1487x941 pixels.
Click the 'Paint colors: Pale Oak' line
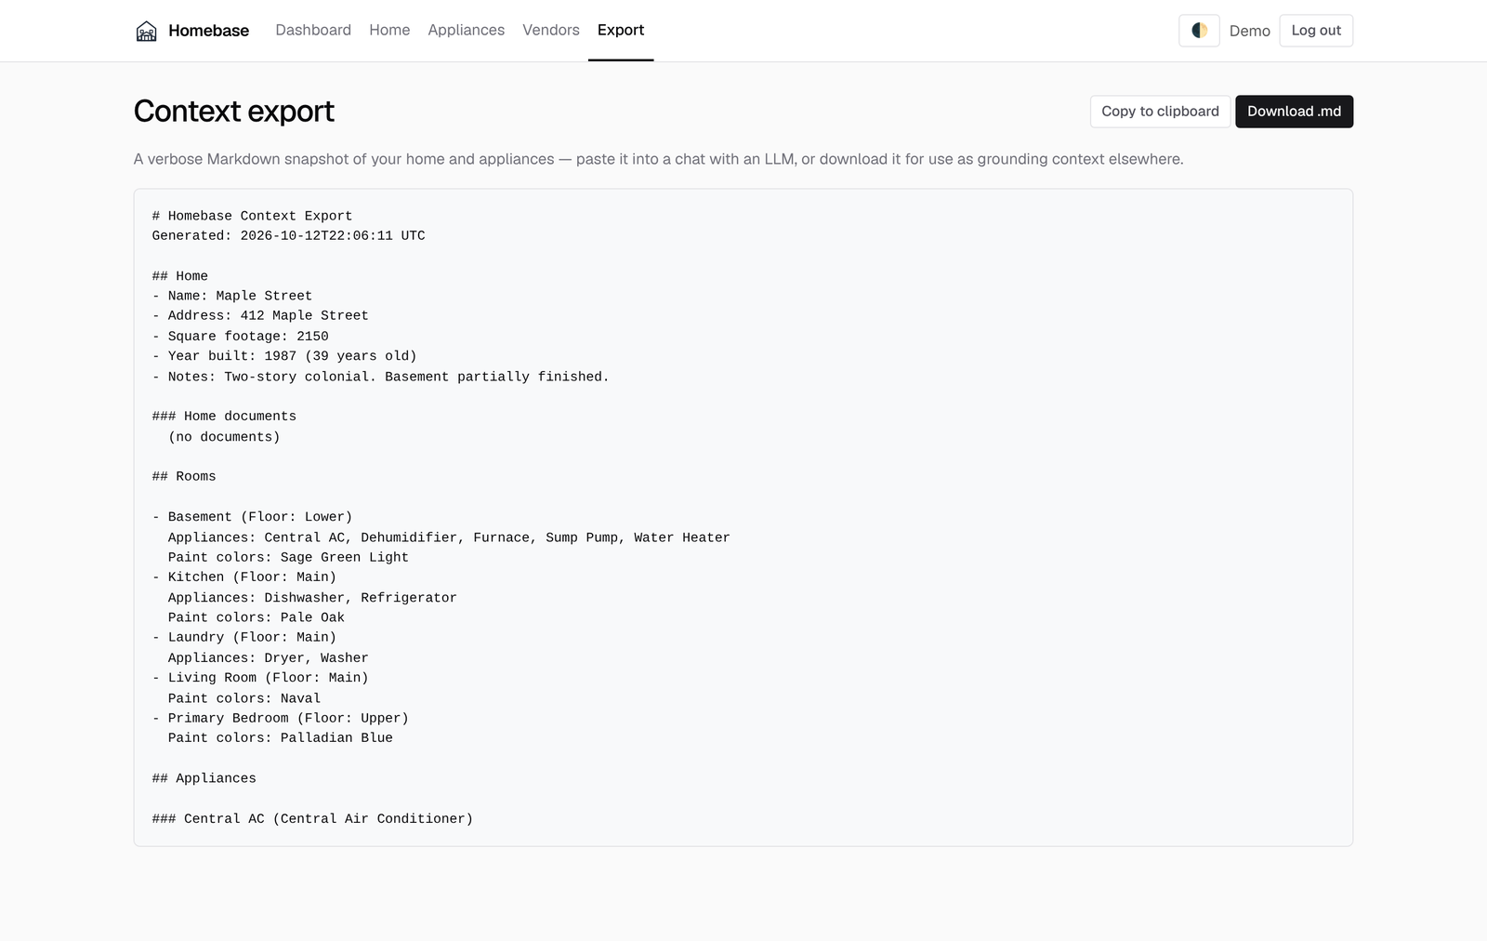click(x=257, y=617)
